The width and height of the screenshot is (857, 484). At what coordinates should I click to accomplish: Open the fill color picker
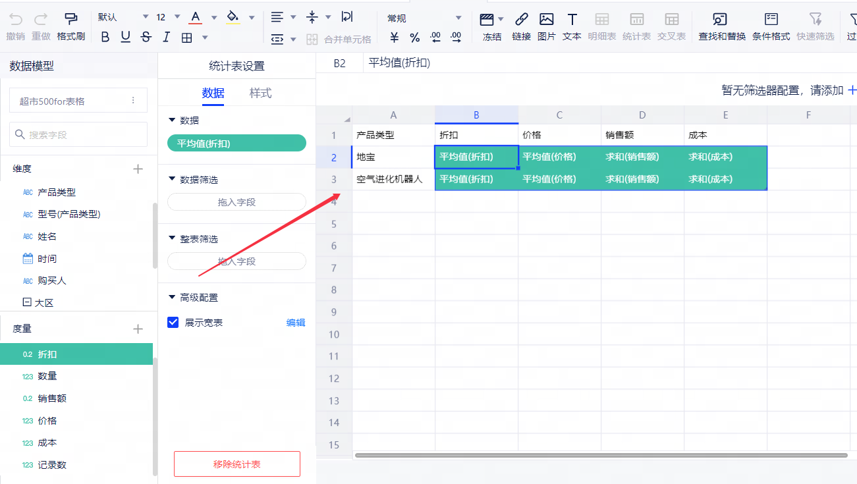(x=252, y=18)
